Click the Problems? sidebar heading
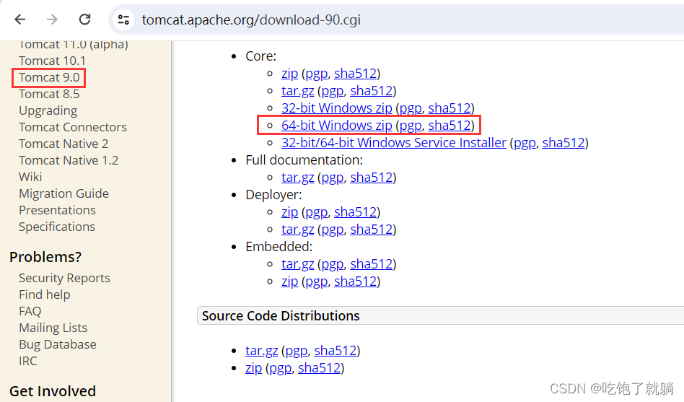Viewport: 684px width, 402px height. [45, 257]
